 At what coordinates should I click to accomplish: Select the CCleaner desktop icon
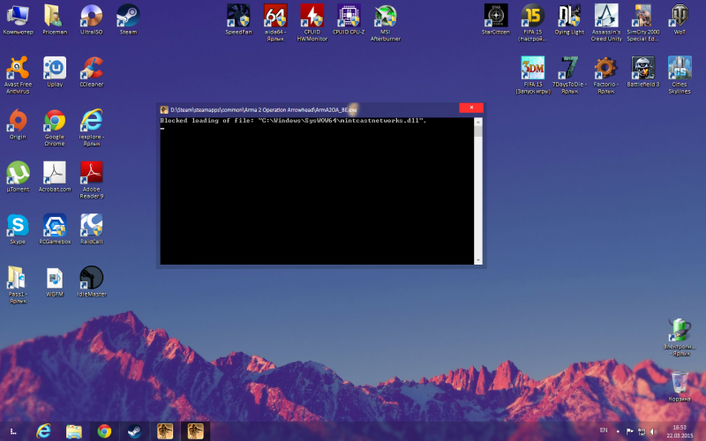coord(91,69)
